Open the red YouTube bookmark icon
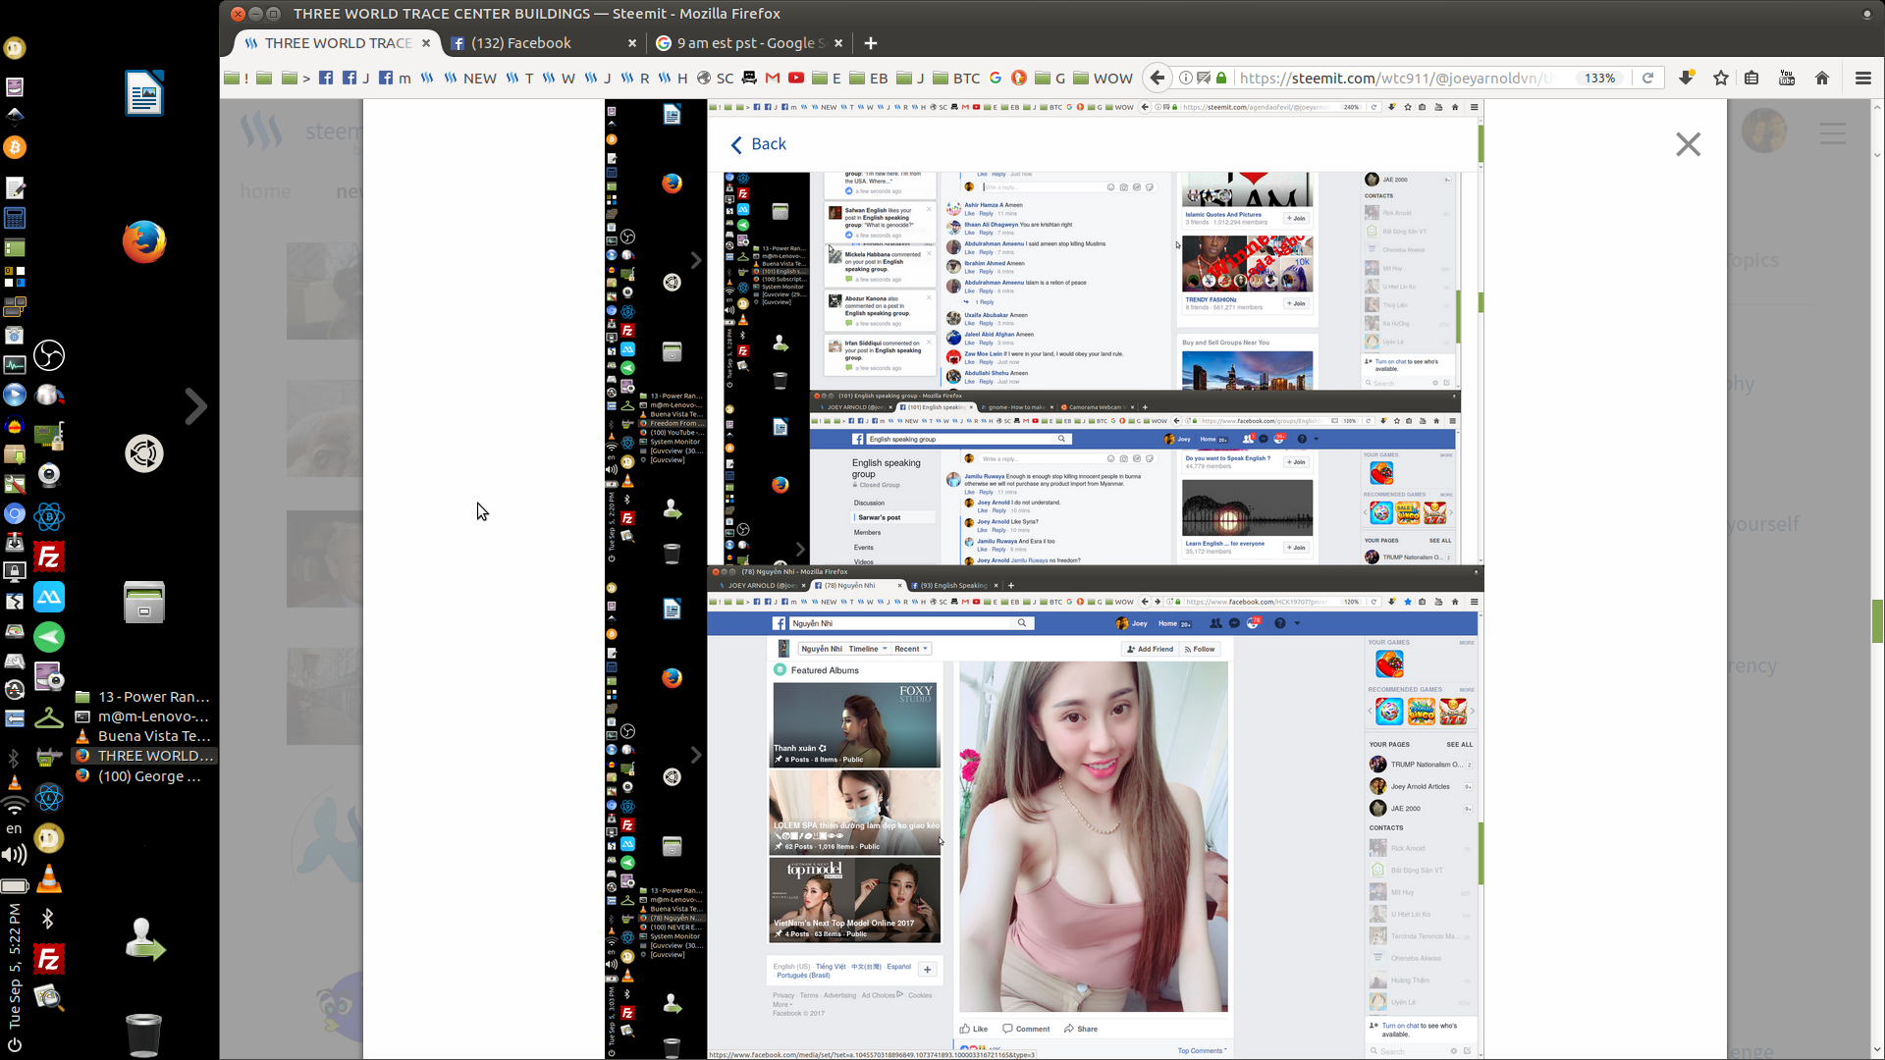This screenshot has width=1885, height=1060. click(x=796, y=78)
